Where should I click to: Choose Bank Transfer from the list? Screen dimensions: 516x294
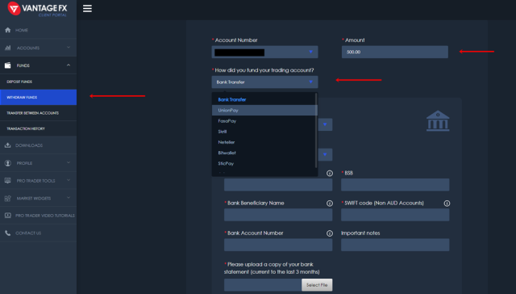click(264, 99)
